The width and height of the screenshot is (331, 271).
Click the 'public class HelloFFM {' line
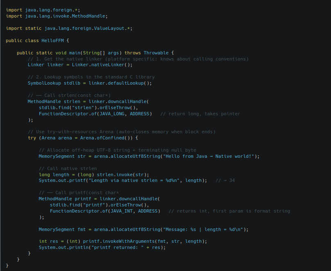click(37, 41)
